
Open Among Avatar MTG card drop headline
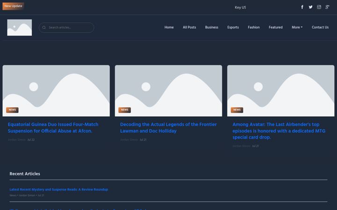(279, 131)
